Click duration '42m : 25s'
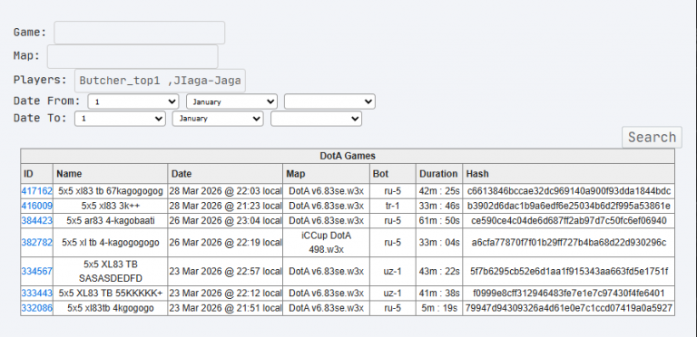The height and width of the screenshot is (337, 697). [439, 191]
